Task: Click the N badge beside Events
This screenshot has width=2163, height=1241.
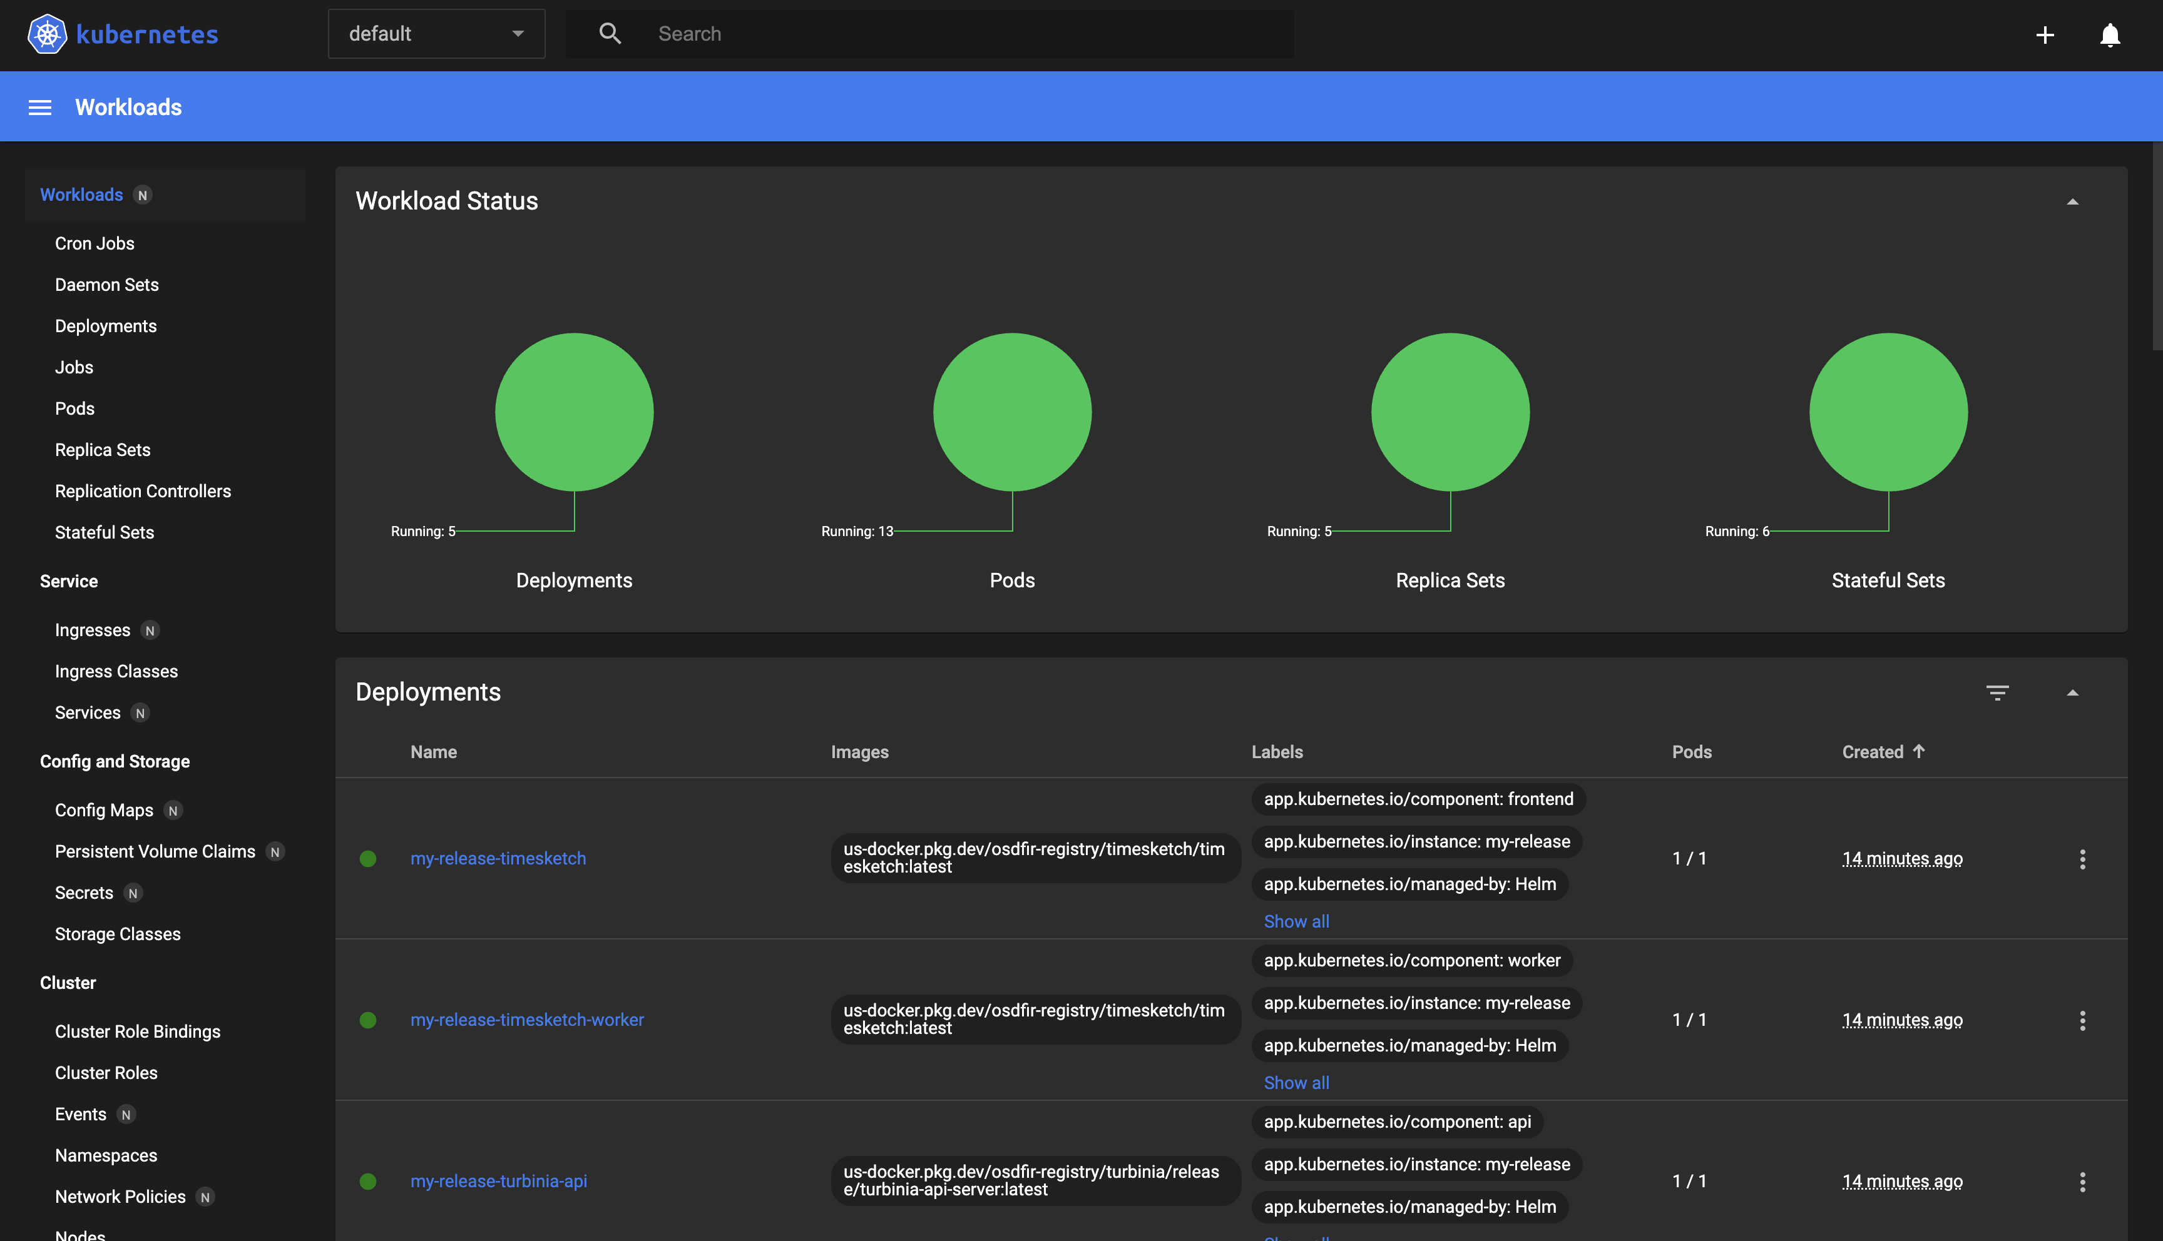Action: coord(126,1115)
